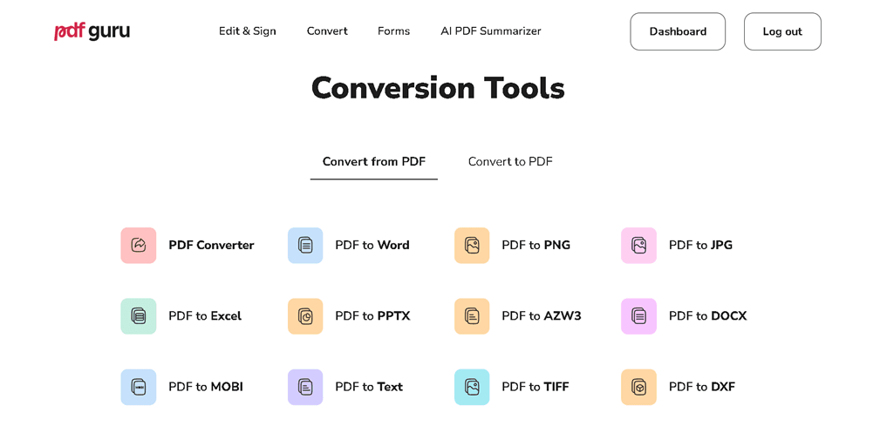Image resolution: width=880 pixels, height=426 pixels.
Task: Click the Dashboard button
Action: click(678, 31)
